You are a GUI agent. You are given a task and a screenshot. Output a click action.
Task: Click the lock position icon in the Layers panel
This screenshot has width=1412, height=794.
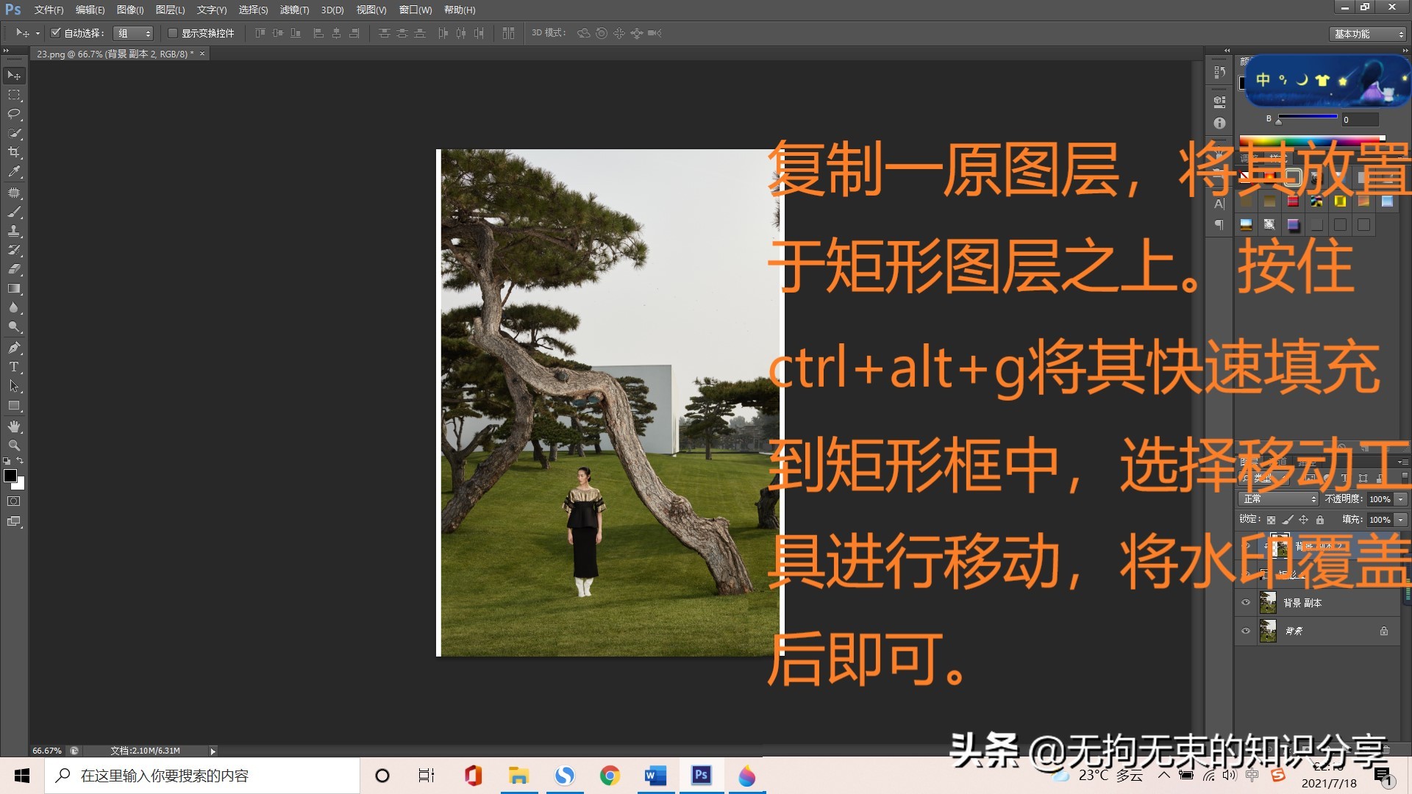(x=1303, y=520)
